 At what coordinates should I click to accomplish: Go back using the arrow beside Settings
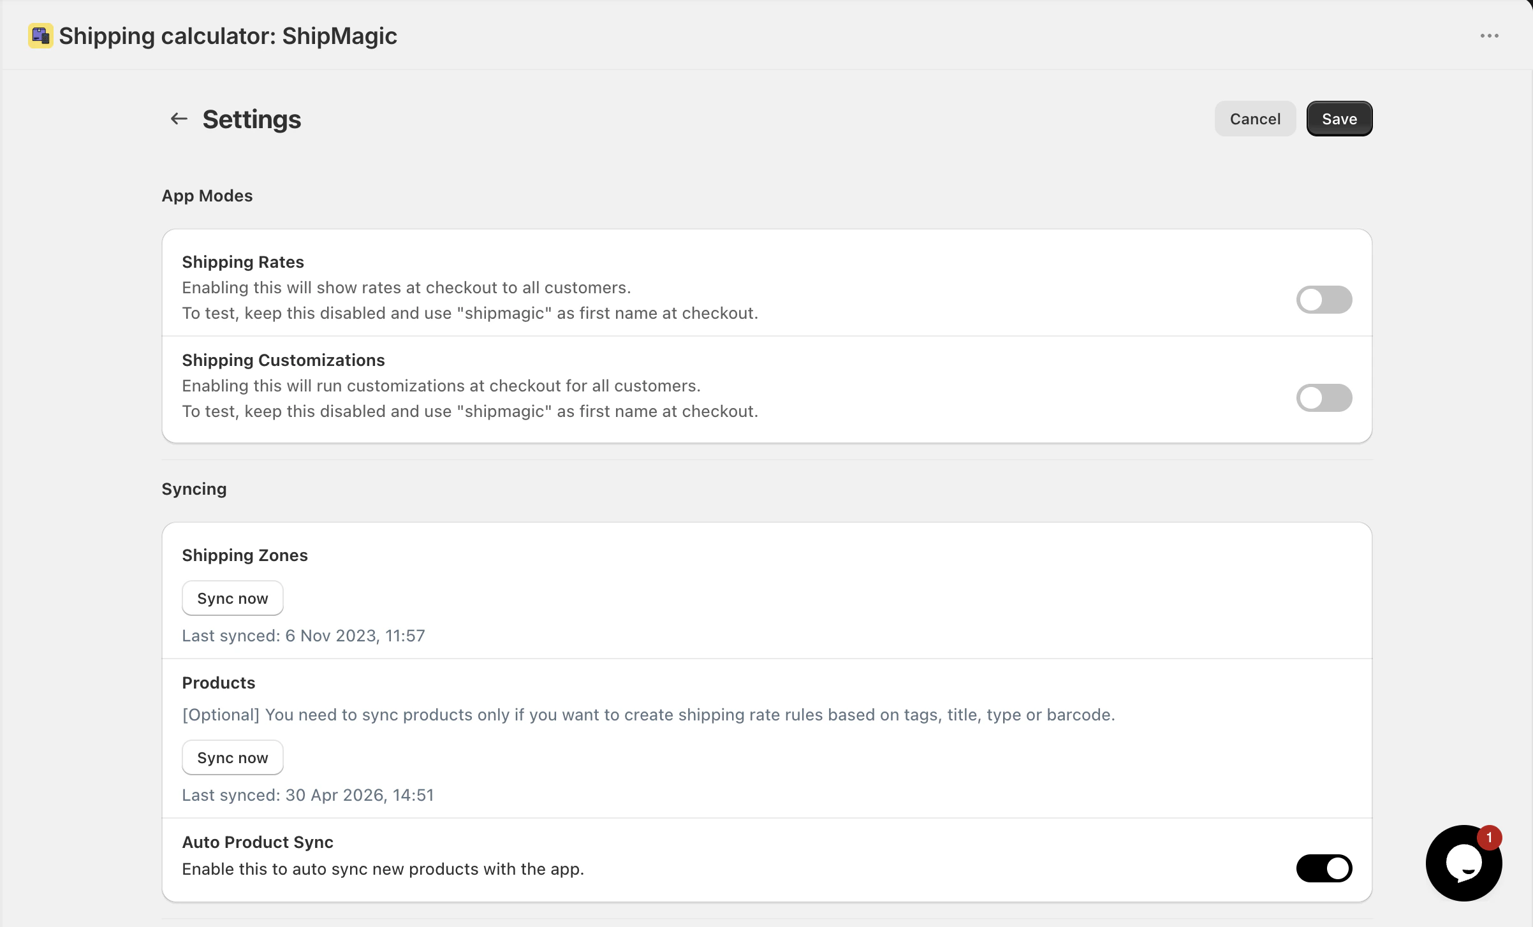click(x=179, y=119)
